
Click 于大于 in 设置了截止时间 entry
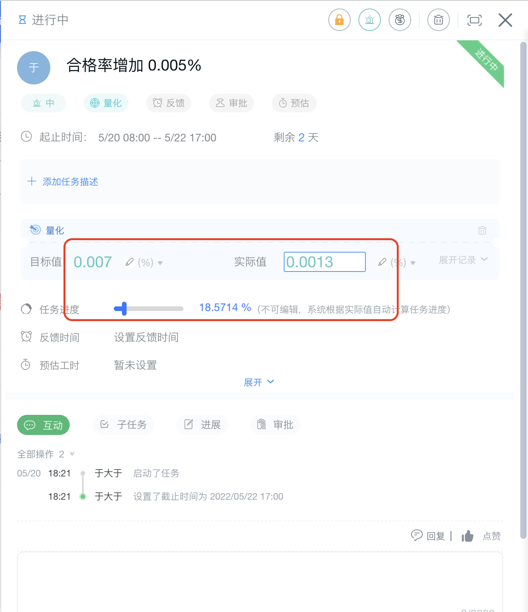(x=108, y=497)
